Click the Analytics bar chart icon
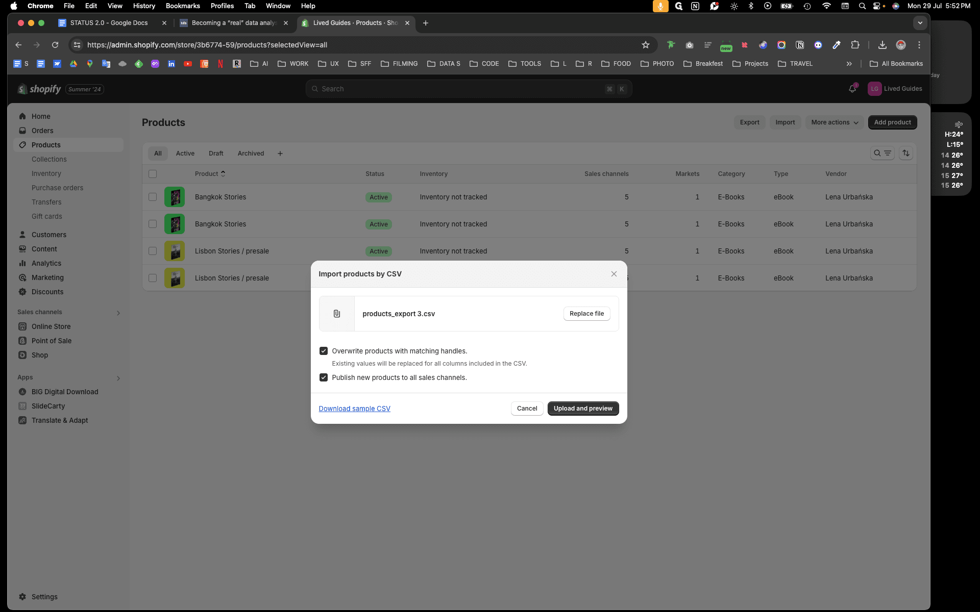The width and height of the screenshot is (980, 612). click(x=22, y=263)
